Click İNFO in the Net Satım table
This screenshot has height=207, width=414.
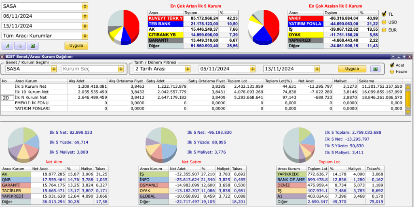[154, 180]
